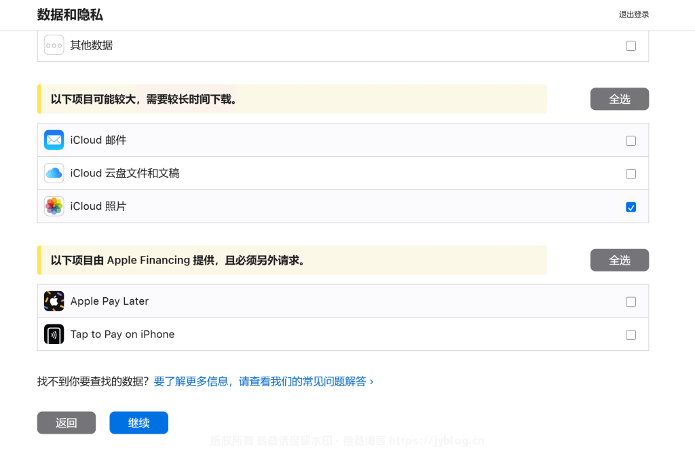
Task: Open the 常见问题解答 FAQ link
Action: pos(263,381)
